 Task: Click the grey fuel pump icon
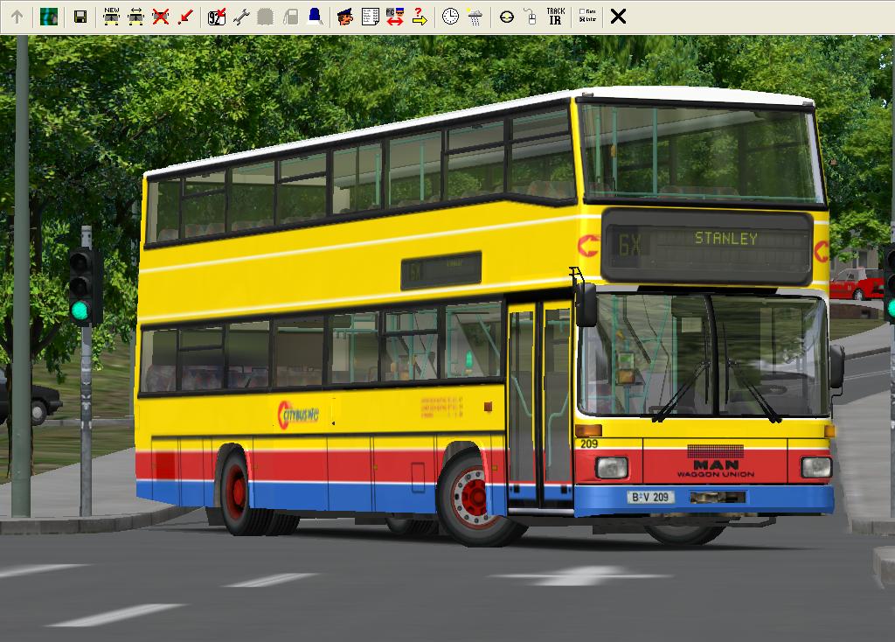click(x=290, y=17)
